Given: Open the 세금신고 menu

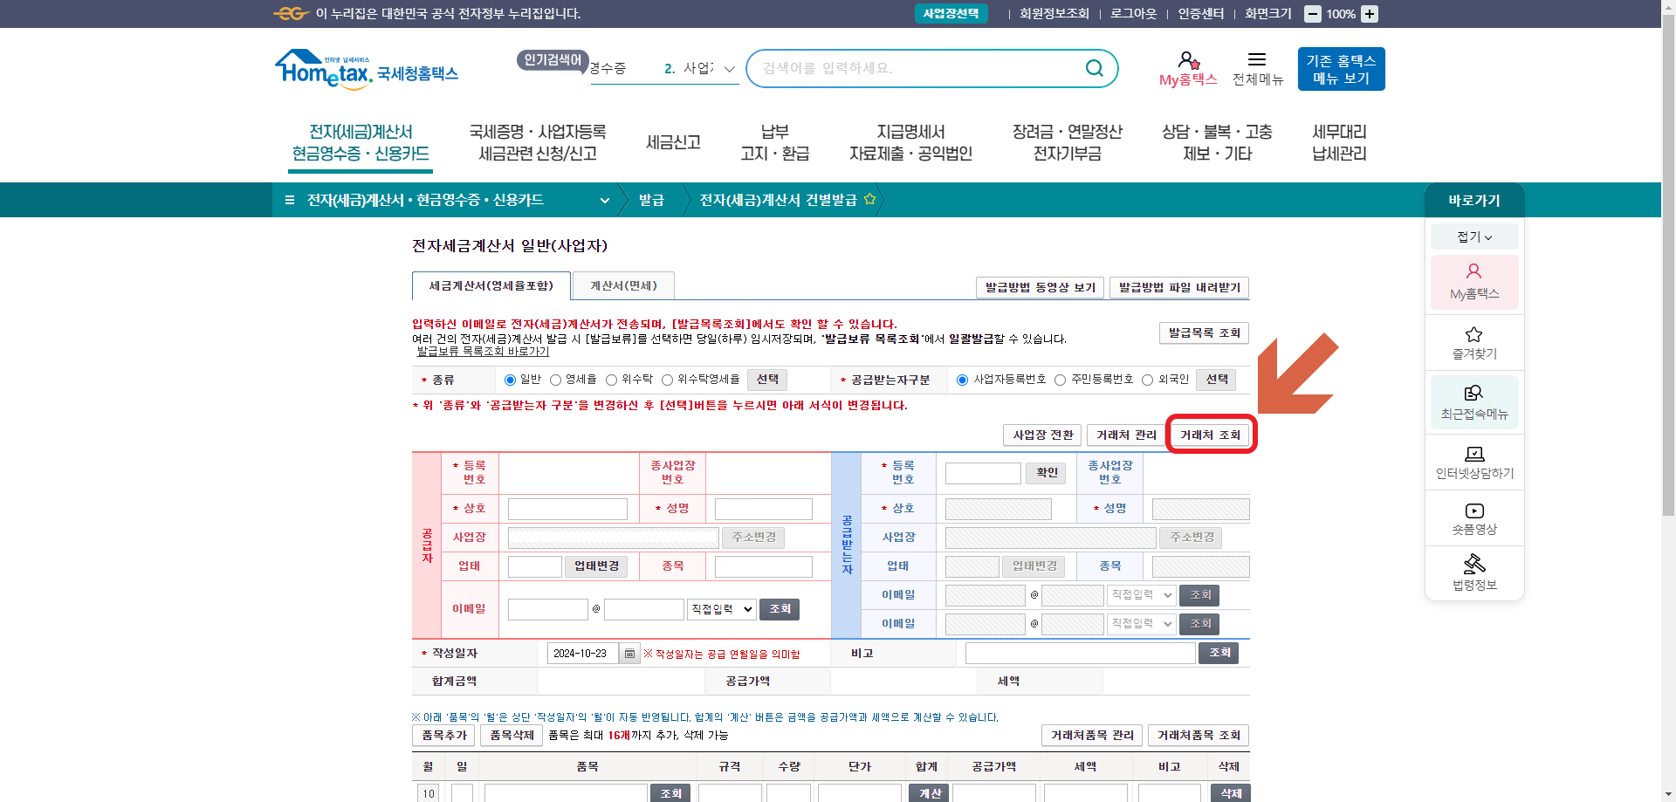Looking at the screenshot, I should [x=673, y=141].
